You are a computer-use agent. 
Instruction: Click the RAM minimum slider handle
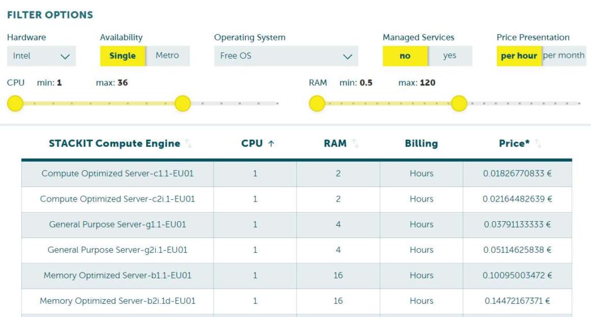tap(317, 103)
